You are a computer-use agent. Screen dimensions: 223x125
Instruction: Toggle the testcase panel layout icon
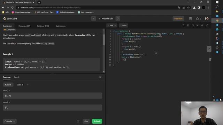100,77
